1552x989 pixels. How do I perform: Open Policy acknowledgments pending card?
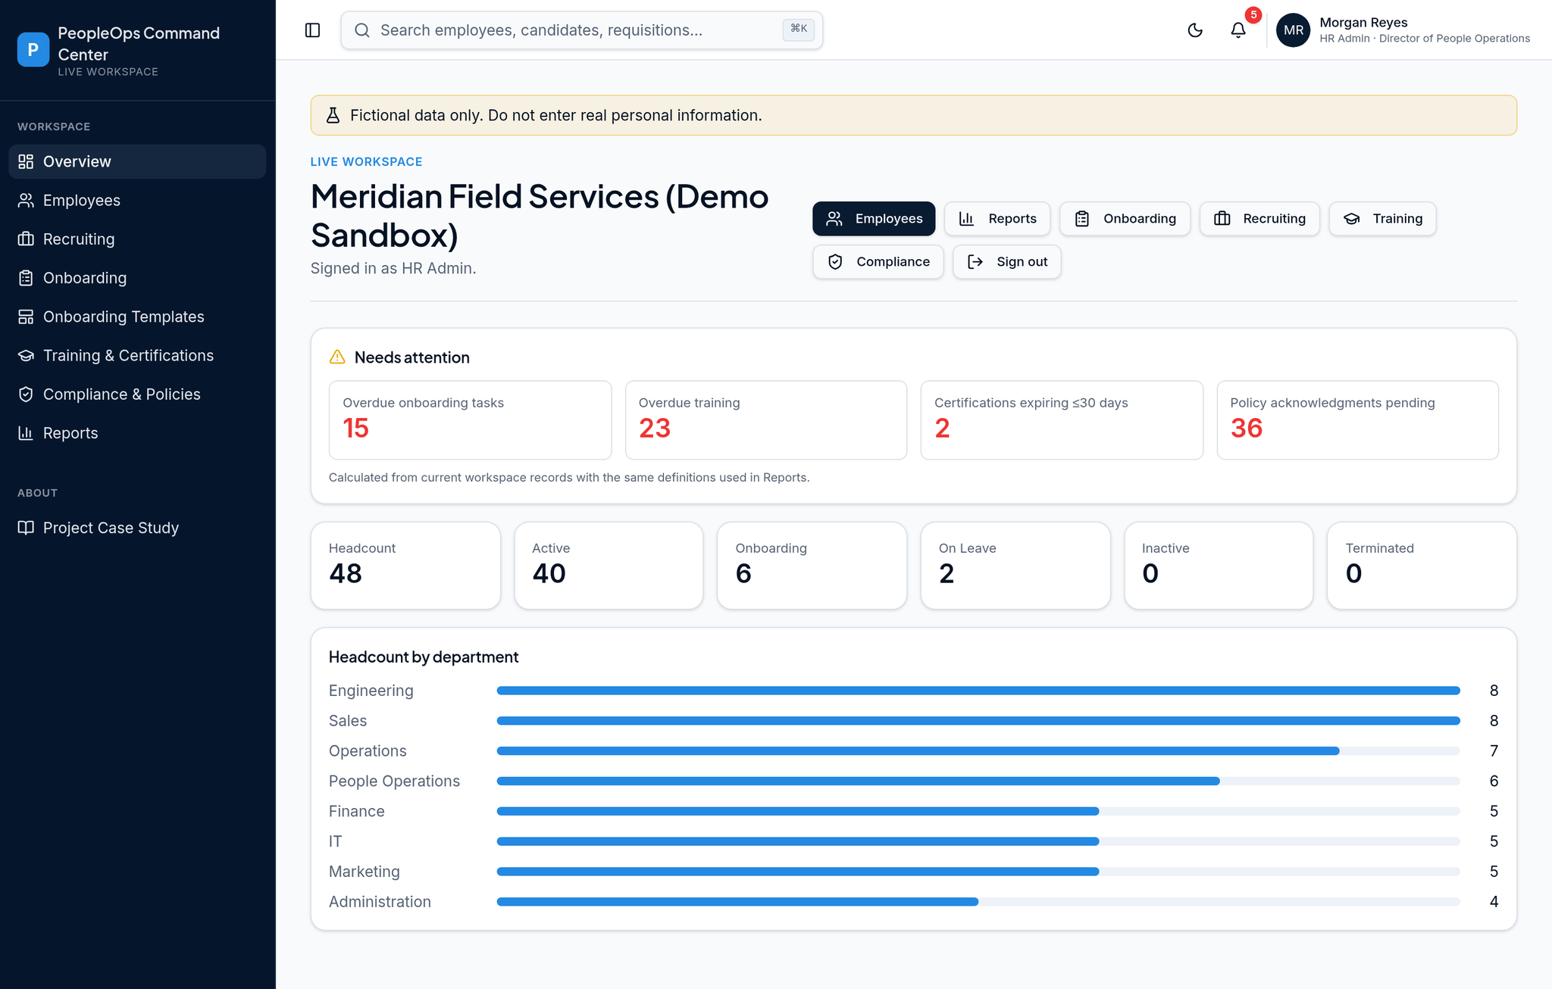1358,420
